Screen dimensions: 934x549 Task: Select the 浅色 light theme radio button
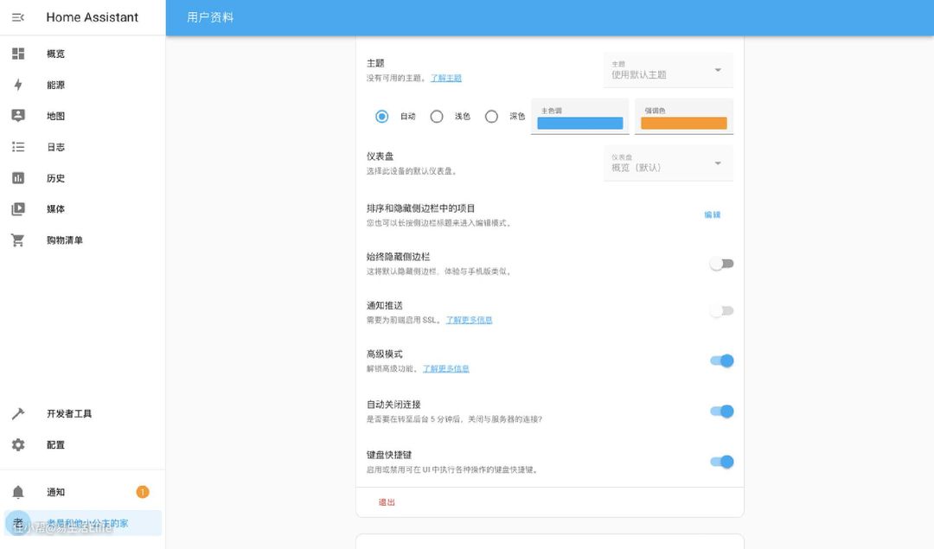tap(437, 117)
